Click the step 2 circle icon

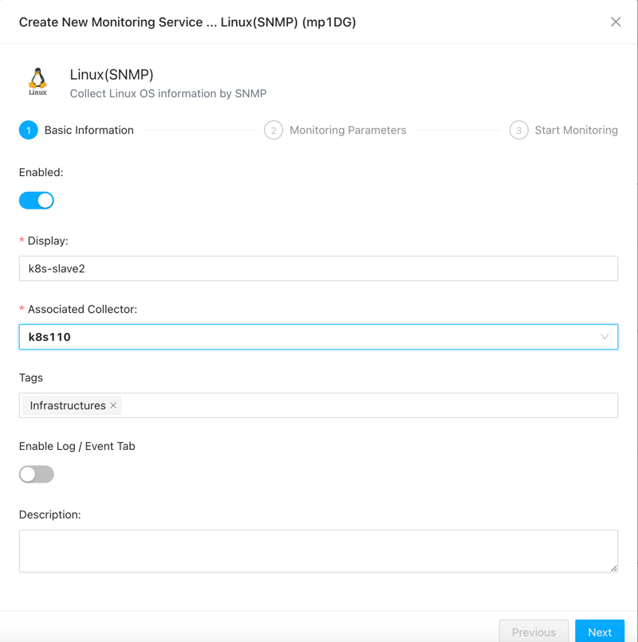click(x=274, y=130)
